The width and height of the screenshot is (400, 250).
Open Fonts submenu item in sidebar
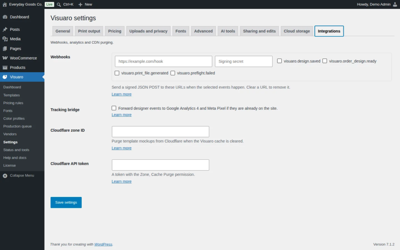[8, 111]
